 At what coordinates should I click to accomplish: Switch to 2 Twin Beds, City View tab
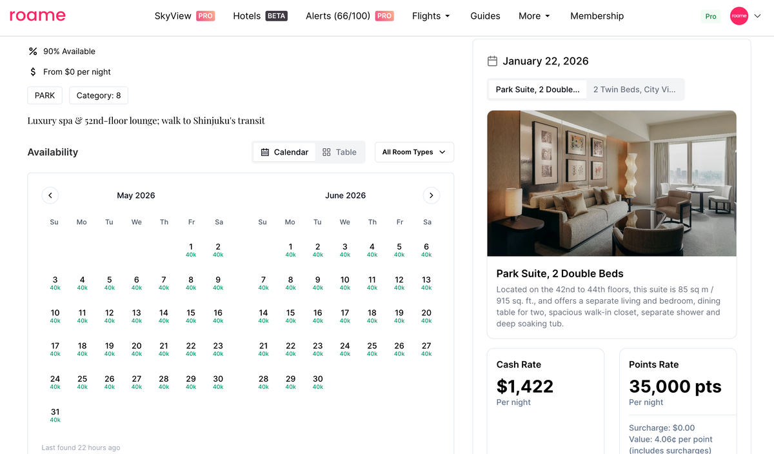(x=635, y=90)
